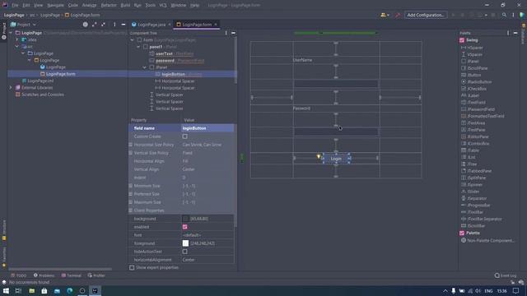Viewport: 527px width, 296px height.
Task: Collapse the panel1 node in Component Tree
Action: coord(138,47)
